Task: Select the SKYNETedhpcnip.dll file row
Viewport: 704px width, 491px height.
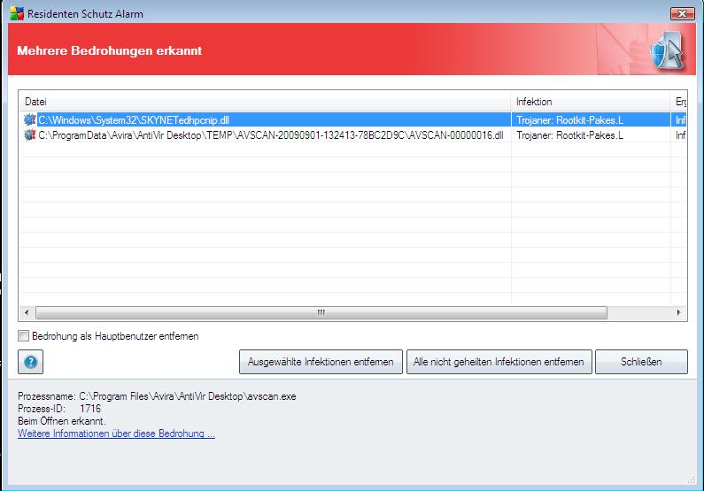Action: pyautogui.click(x=353, y=119)
